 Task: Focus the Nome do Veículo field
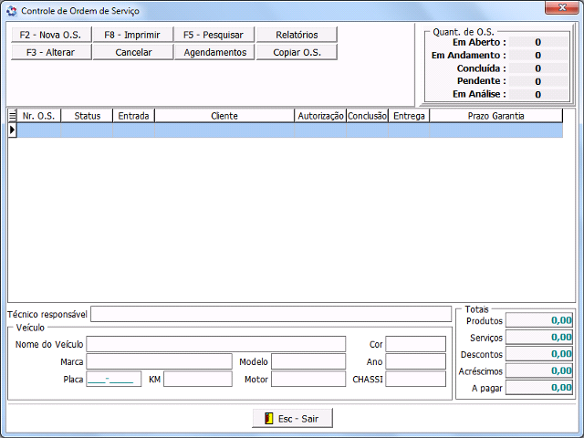click(216, 344)
